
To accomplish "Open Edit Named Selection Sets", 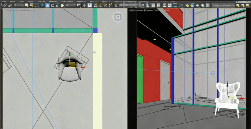I will [x=116, y=5].
